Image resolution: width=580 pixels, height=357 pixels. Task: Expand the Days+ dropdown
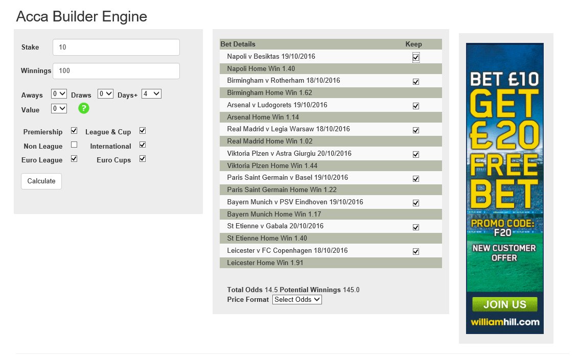(x=152, y=94)
